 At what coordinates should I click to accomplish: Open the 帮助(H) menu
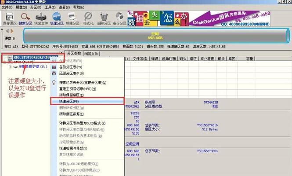pos(79,7)
